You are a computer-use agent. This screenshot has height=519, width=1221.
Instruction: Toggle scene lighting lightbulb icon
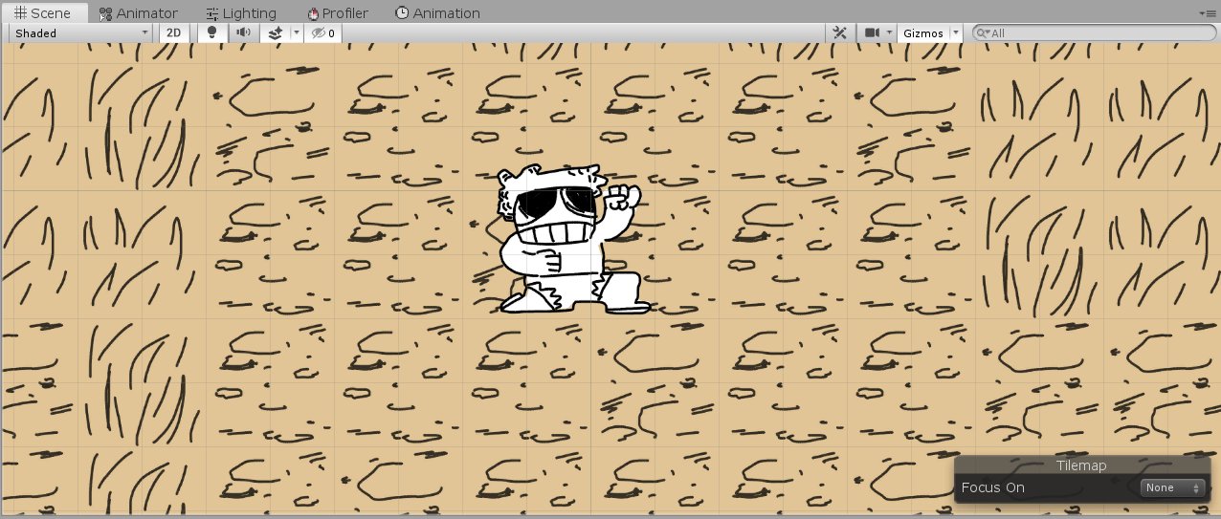pyautogui.click(x=212, y=32)
